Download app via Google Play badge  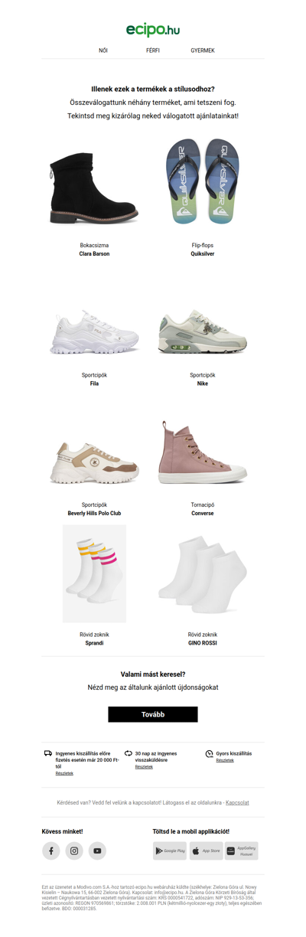click(x=170, y=850)
